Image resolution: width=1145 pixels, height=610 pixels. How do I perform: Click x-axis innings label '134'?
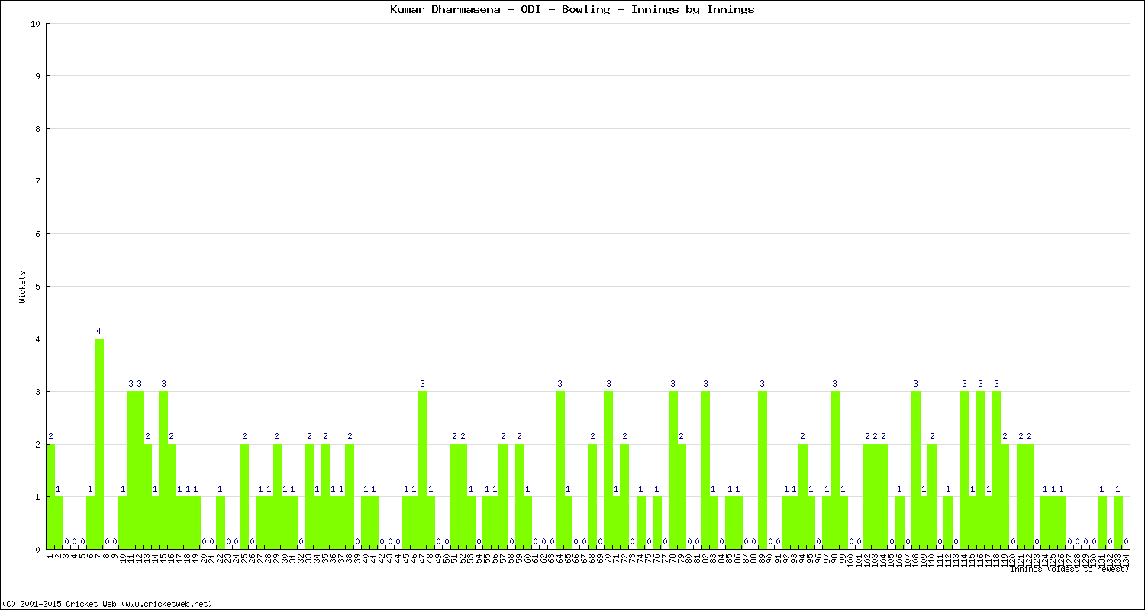1127,560
